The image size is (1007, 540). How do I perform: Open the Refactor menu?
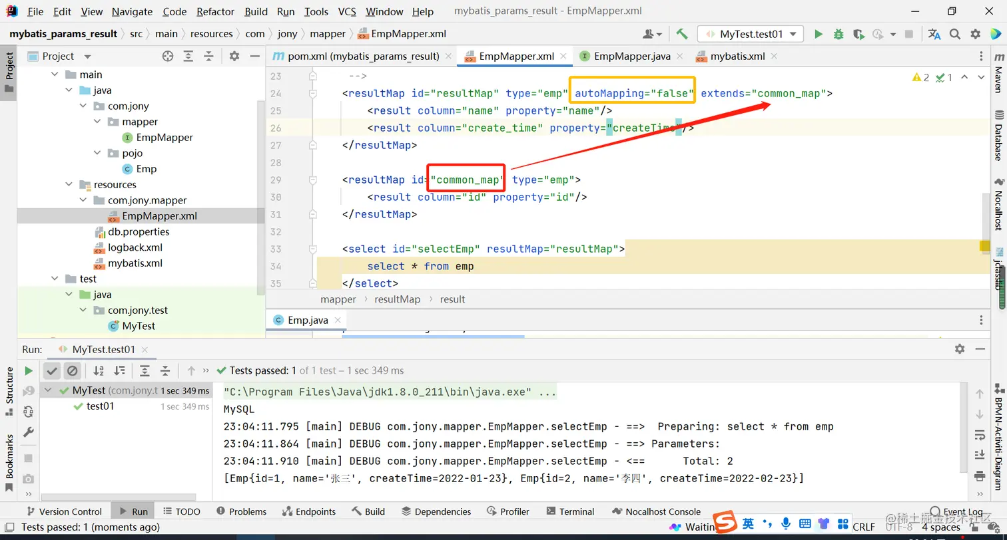215,11
